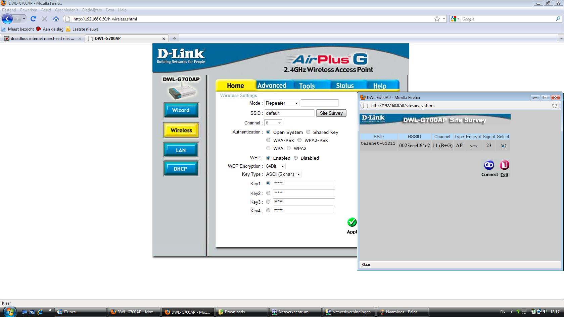
Task: Open the Key Type ASCII dropdown
Action: tap(283, 174)
